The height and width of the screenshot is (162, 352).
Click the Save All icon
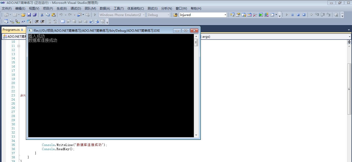click(34, 15)
